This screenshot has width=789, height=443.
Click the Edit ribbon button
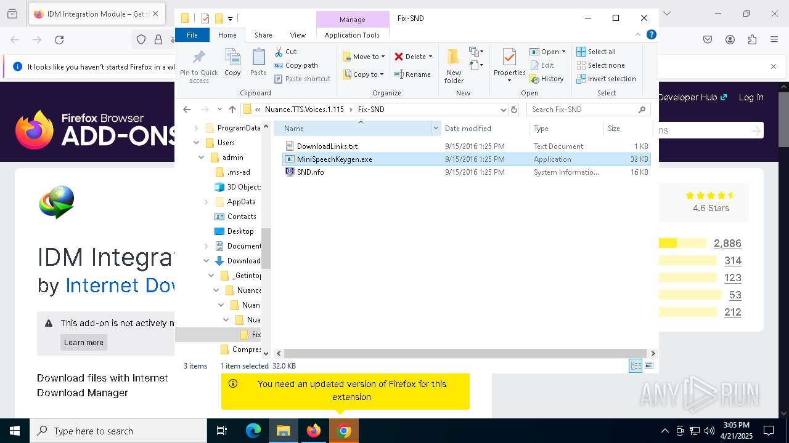[542, 65]
